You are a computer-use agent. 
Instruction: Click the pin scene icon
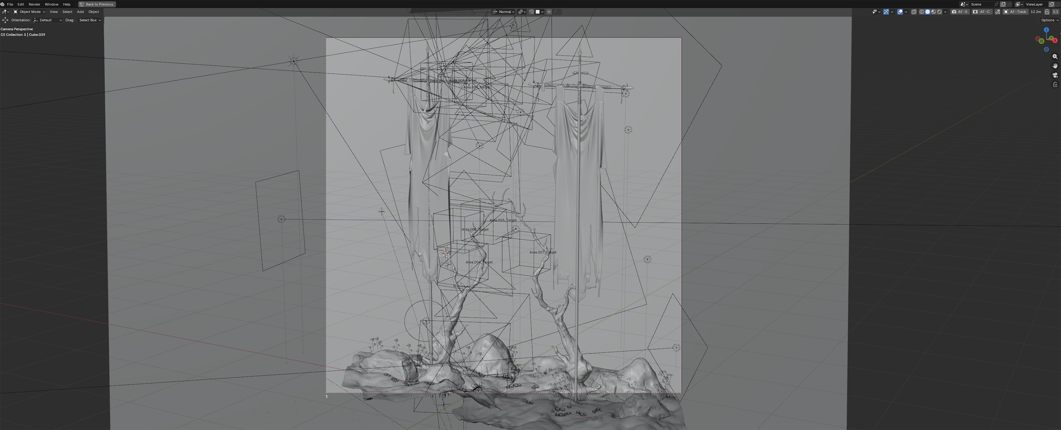pos(996,4)
